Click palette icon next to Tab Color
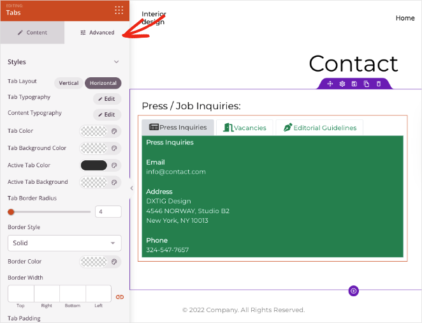This screenshot has height=323, width=422. pos(114,131)
